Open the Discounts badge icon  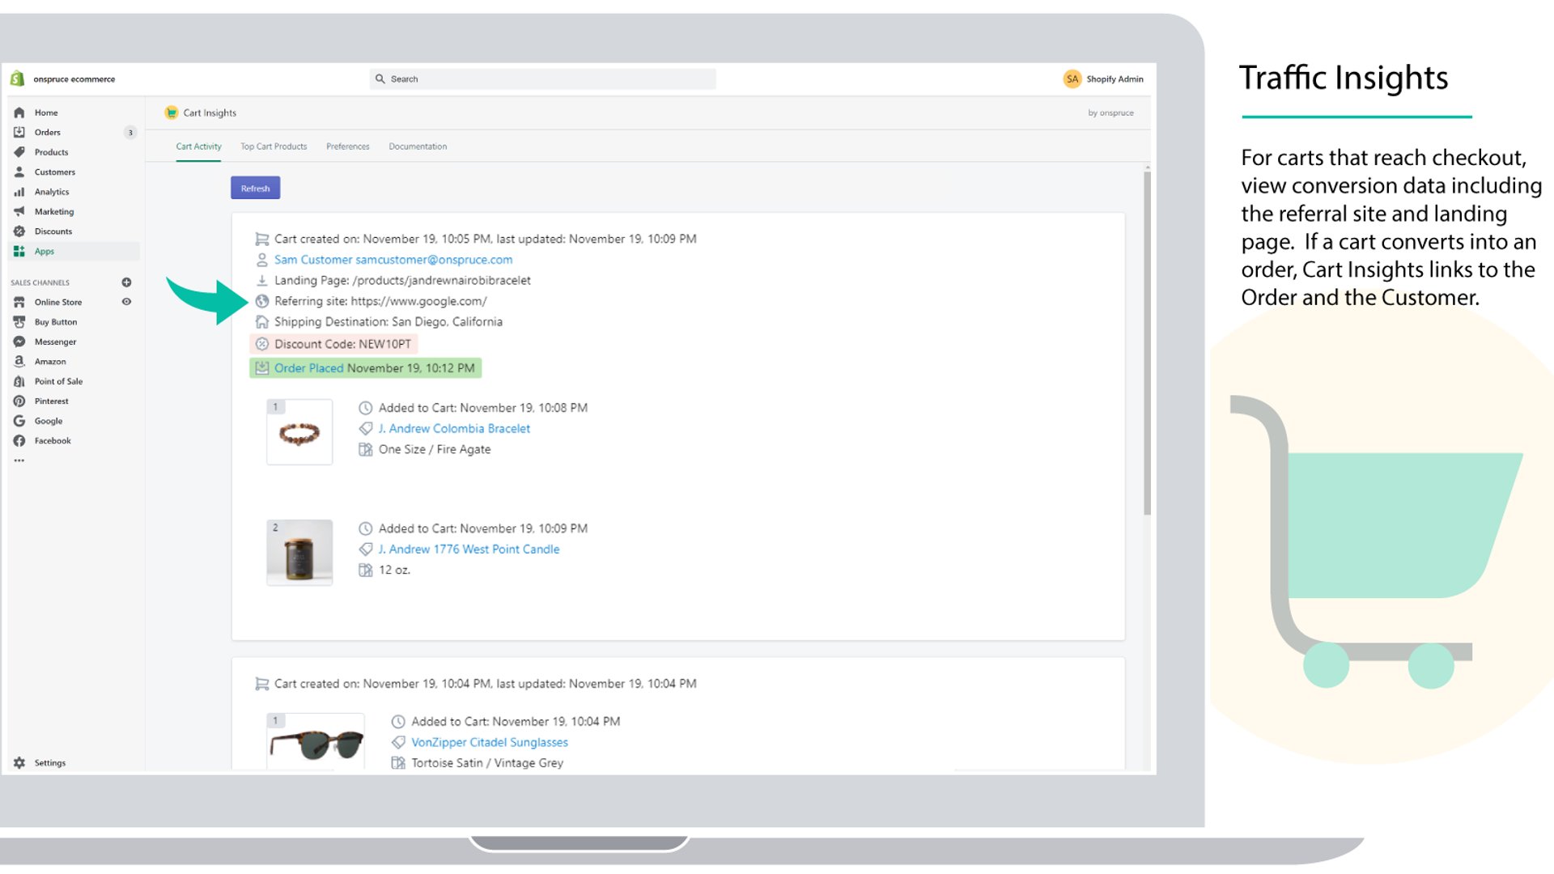coord(19,231)
